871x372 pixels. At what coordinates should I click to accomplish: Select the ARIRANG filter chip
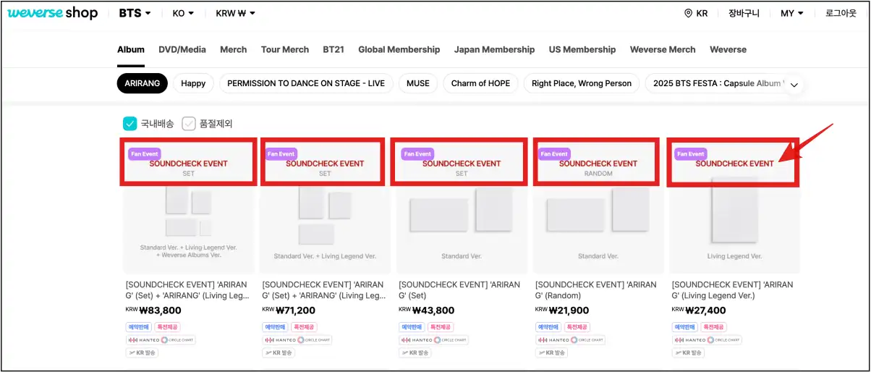pos(143,83)
